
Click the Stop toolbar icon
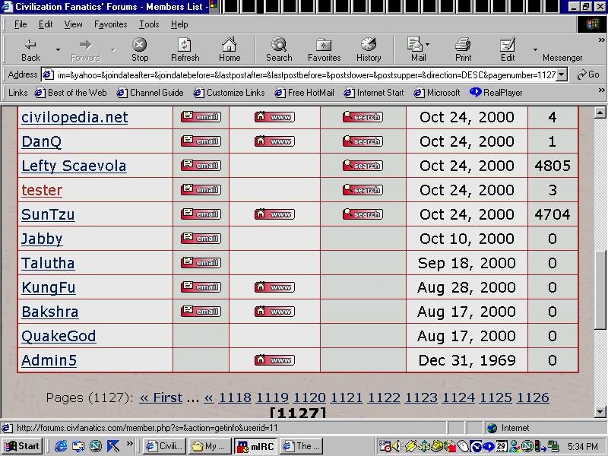[140, 50]
